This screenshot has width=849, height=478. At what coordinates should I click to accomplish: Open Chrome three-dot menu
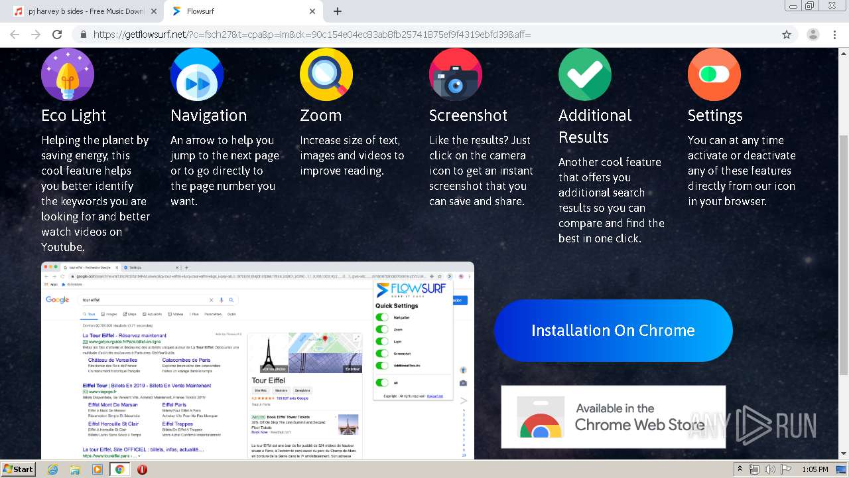click(834, 35)
